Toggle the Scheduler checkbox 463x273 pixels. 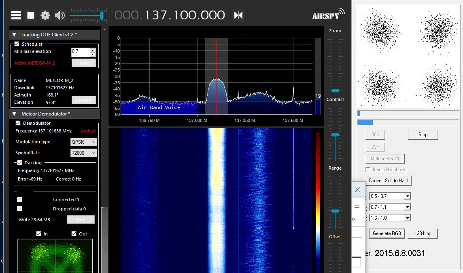[17, 44]
